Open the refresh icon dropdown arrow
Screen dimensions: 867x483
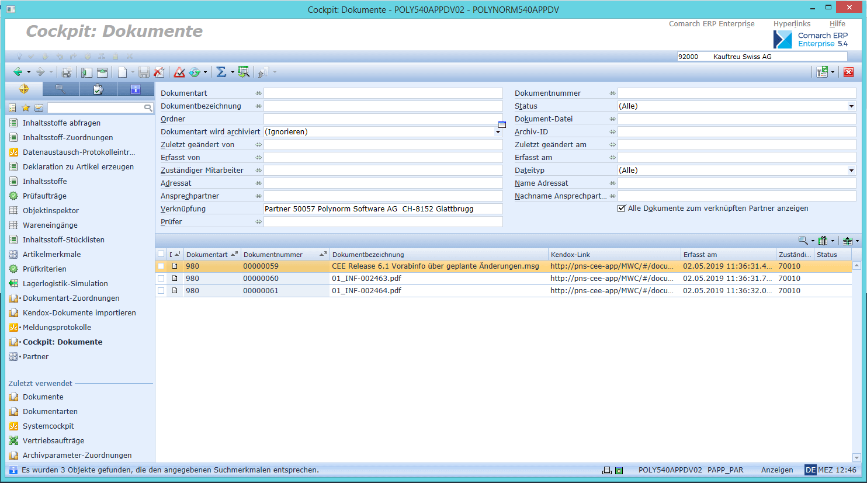point(205,72)
